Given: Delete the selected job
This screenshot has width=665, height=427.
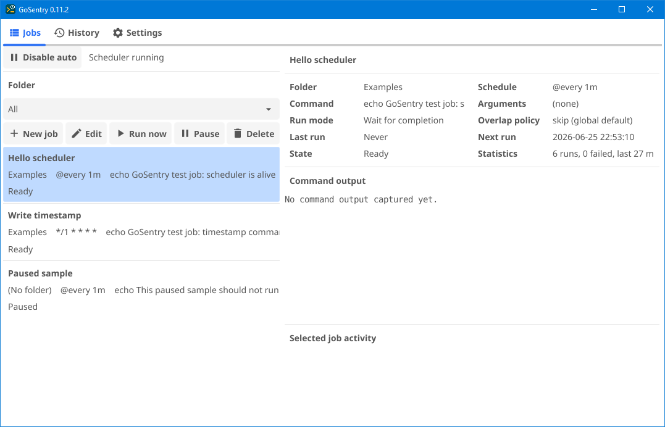Looking at the screenshot, I should tap(254, 133).
